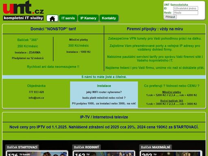Open the Balíček MAXIMÁLNÍ package thumbnail
Screen dimensions: 208x156
[171, 153]
